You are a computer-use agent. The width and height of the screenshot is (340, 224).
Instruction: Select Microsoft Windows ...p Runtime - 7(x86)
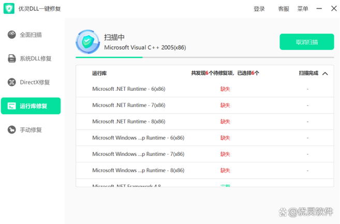(205, 154)
